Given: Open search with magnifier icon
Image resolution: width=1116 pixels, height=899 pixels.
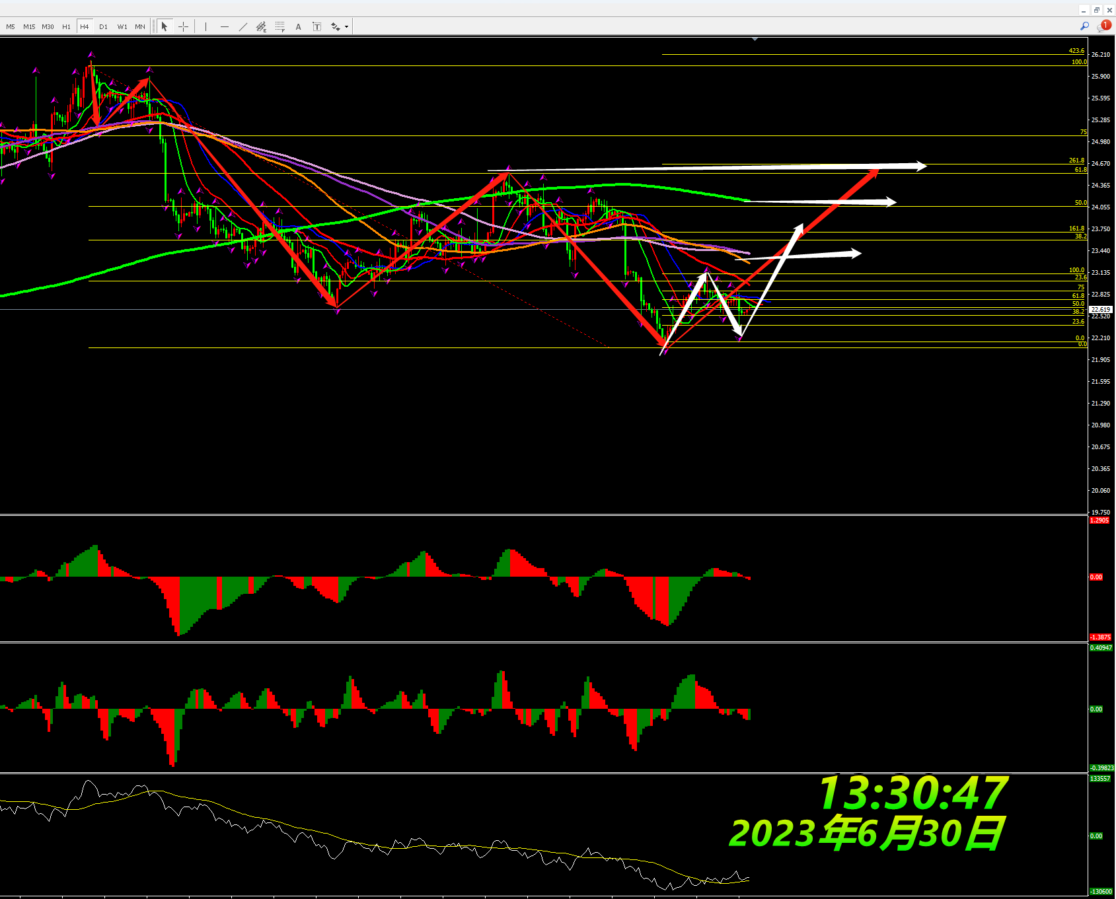Looking at the screenshot, I should pyautogui.click(x=1084, y=26).
